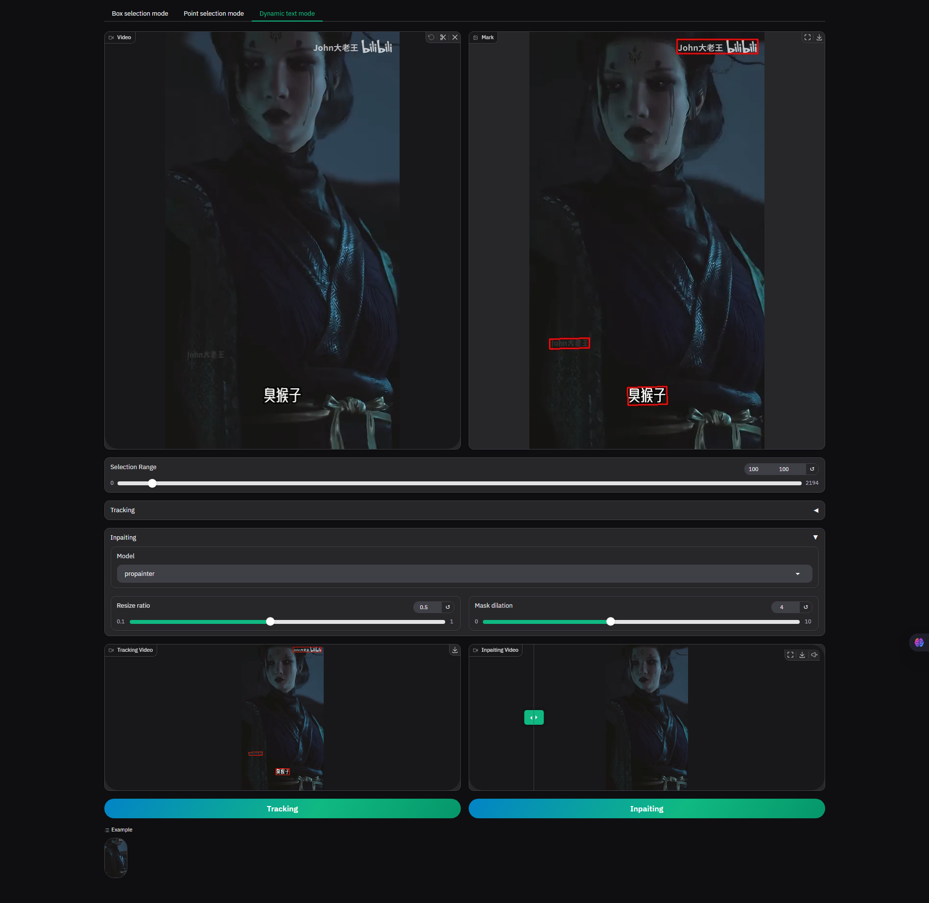Collapse the Inpaiting section

pyautogui.click(x=815, y=538)
